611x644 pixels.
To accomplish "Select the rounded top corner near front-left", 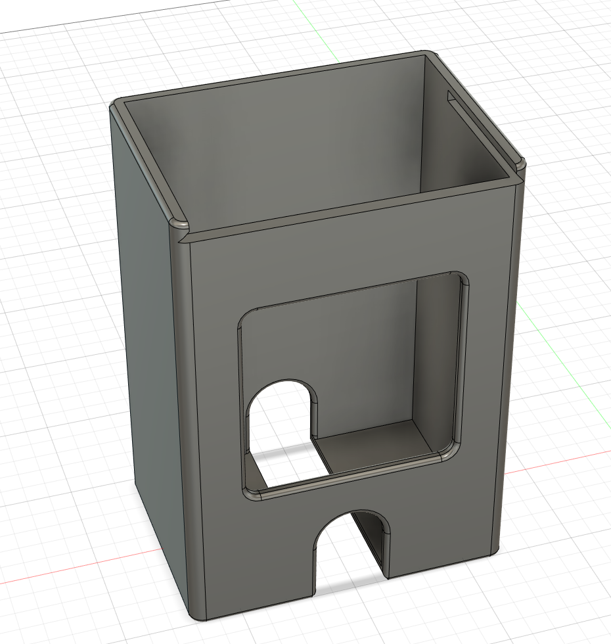I will pyautogui.click(x=179, y=225).
